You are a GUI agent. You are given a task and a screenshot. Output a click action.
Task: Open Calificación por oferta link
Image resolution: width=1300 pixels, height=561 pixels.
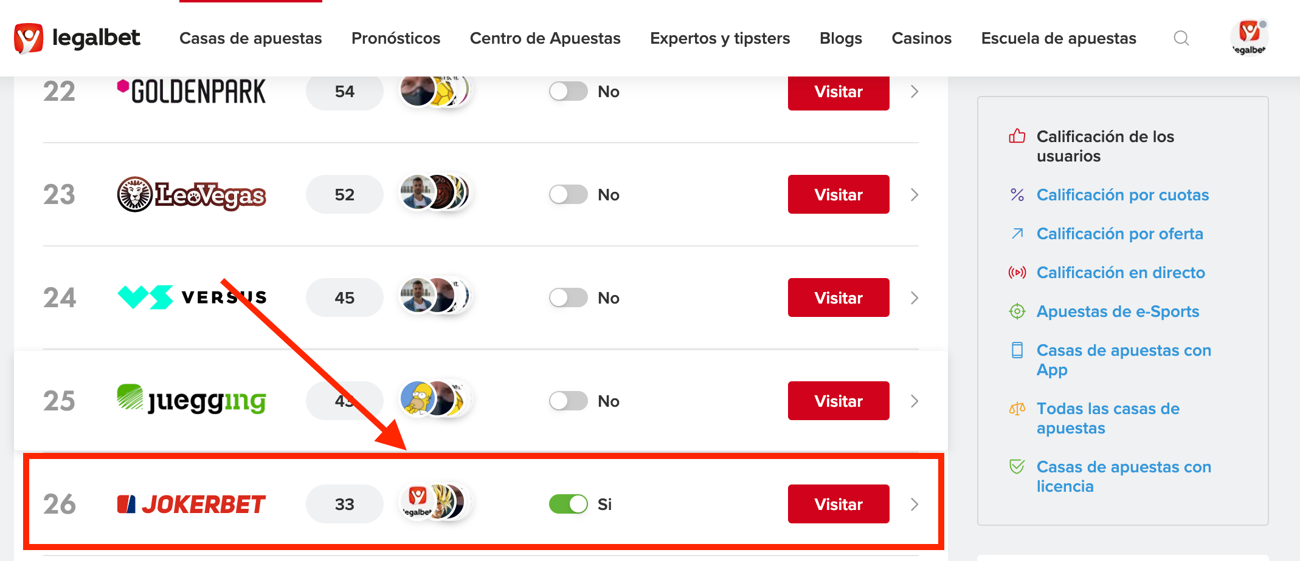click(x=1119, y=234)
